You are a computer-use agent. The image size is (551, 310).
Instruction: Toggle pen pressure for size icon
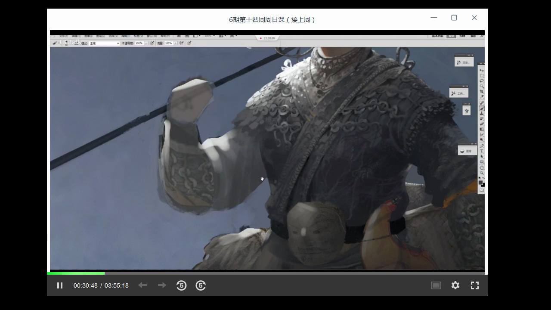[189, 43]
